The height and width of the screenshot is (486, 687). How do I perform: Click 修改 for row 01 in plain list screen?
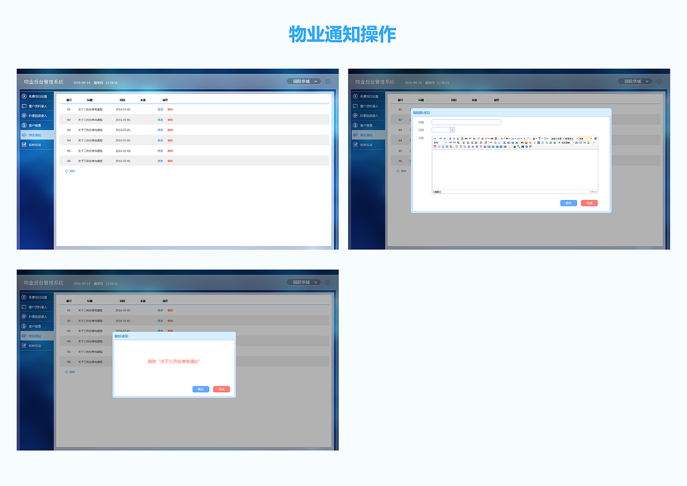(x=160, y=109)
